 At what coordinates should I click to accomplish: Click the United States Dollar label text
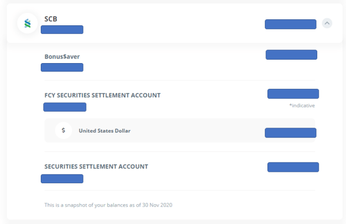104,131
